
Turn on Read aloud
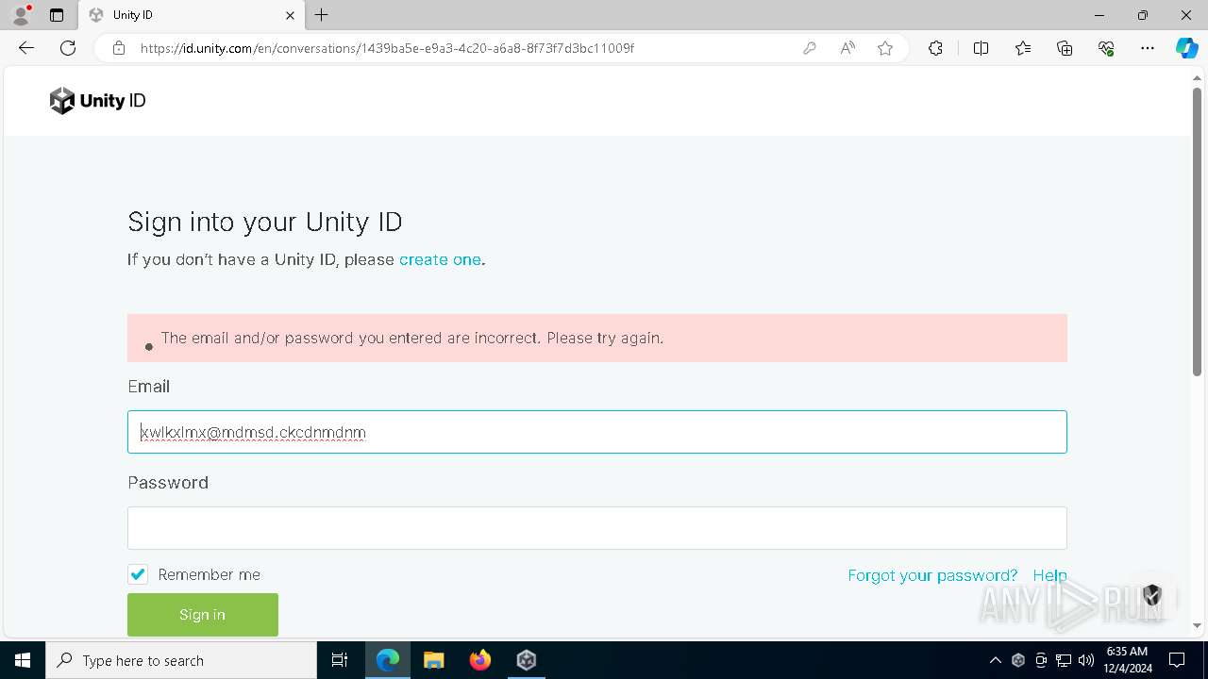pos(847,48)
